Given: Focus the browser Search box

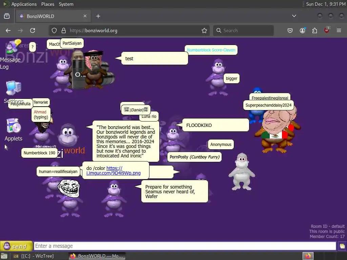Looking at the screenshot, I should click(243, 30).
